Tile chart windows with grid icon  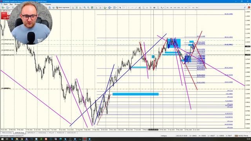(x=92, y=7)
